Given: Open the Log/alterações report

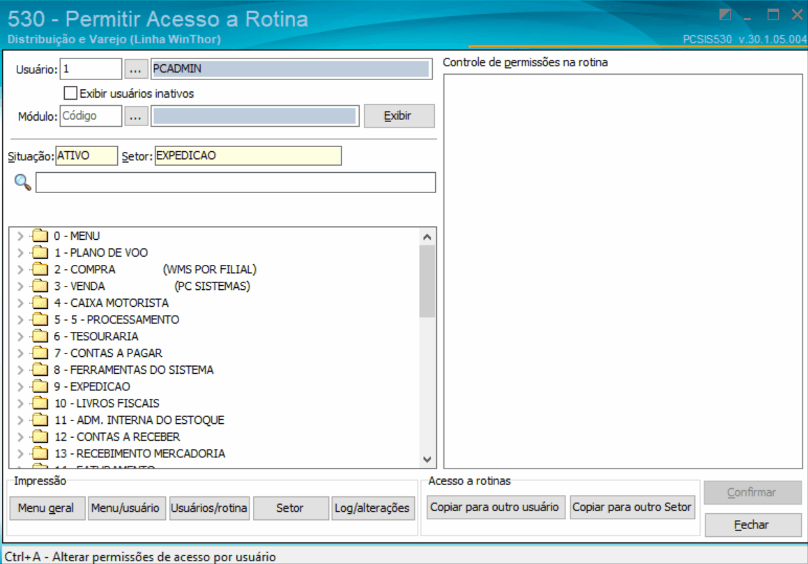Looking at the screenshot, I should [372, 508].
